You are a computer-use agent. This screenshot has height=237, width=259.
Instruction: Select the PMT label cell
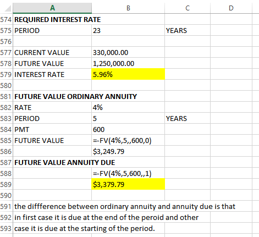click(x=52, y=129)
